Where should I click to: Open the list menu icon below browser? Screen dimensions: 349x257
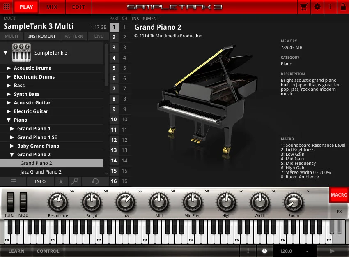pos(14,181)
